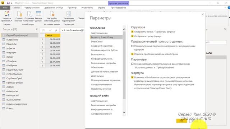Image resolution: width=230 pixels, height=129 pixels.
Task: Toggle 'Показать пробелы и символы новой строки'
Action: pyautogui.click(x=132, y=54)
